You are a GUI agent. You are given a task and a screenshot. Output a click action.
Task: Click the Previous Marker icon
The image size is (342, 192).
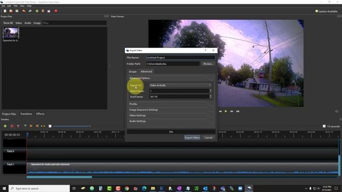click(31, 126)
